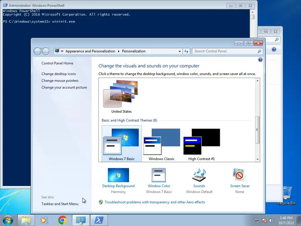The image size is (301, 226).
Task: Open Action Center flag tray icon
Action: click(264, 220)
